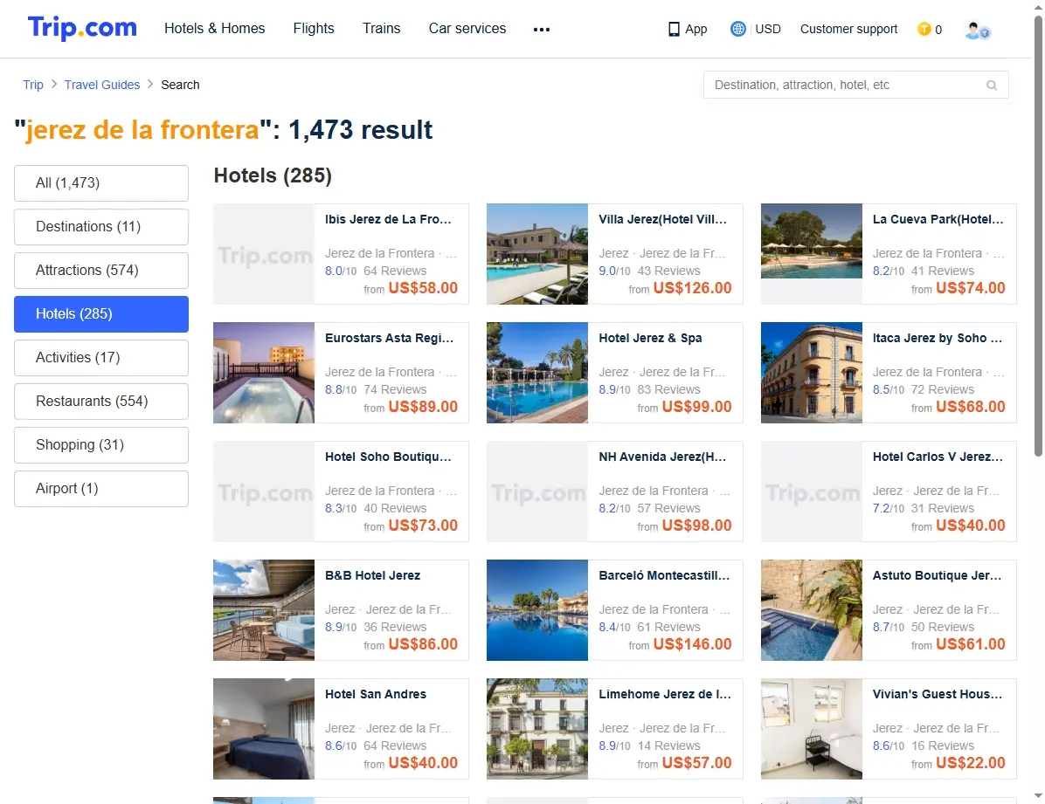Screen dimensions: 1045x804
Task: Open Hotel San Andres photo
Action: [263, 729]
